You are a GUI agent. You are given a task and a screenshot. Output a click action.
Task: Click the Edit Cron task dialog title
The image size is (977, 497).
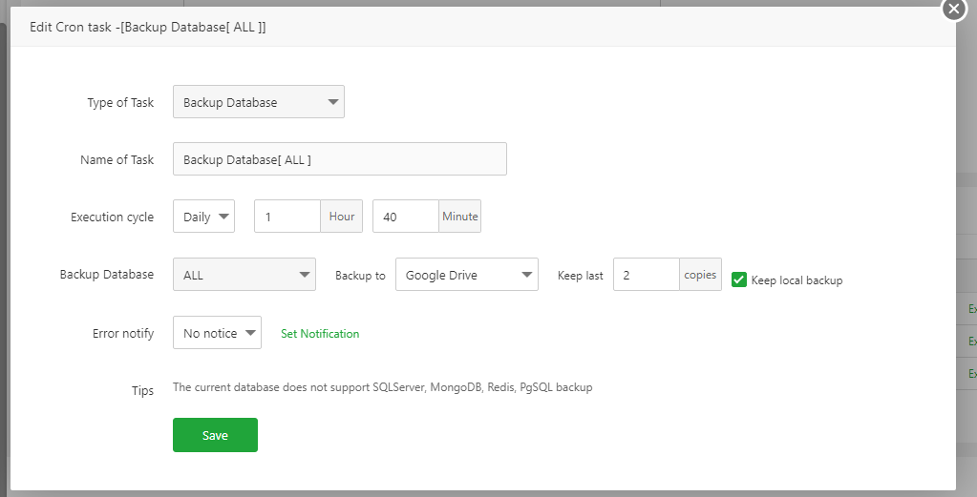148,28
